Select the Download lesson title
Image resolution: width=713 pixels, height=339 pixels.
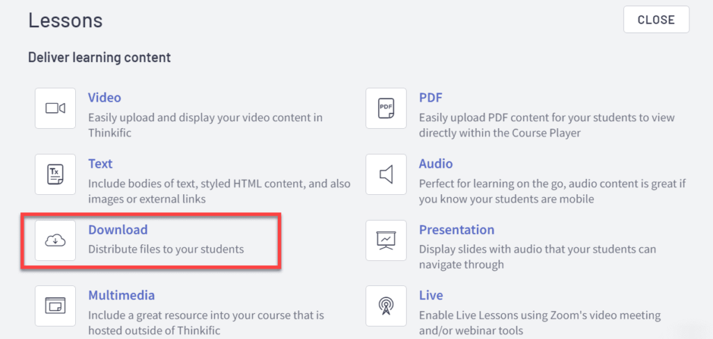(x=118, y=230)
